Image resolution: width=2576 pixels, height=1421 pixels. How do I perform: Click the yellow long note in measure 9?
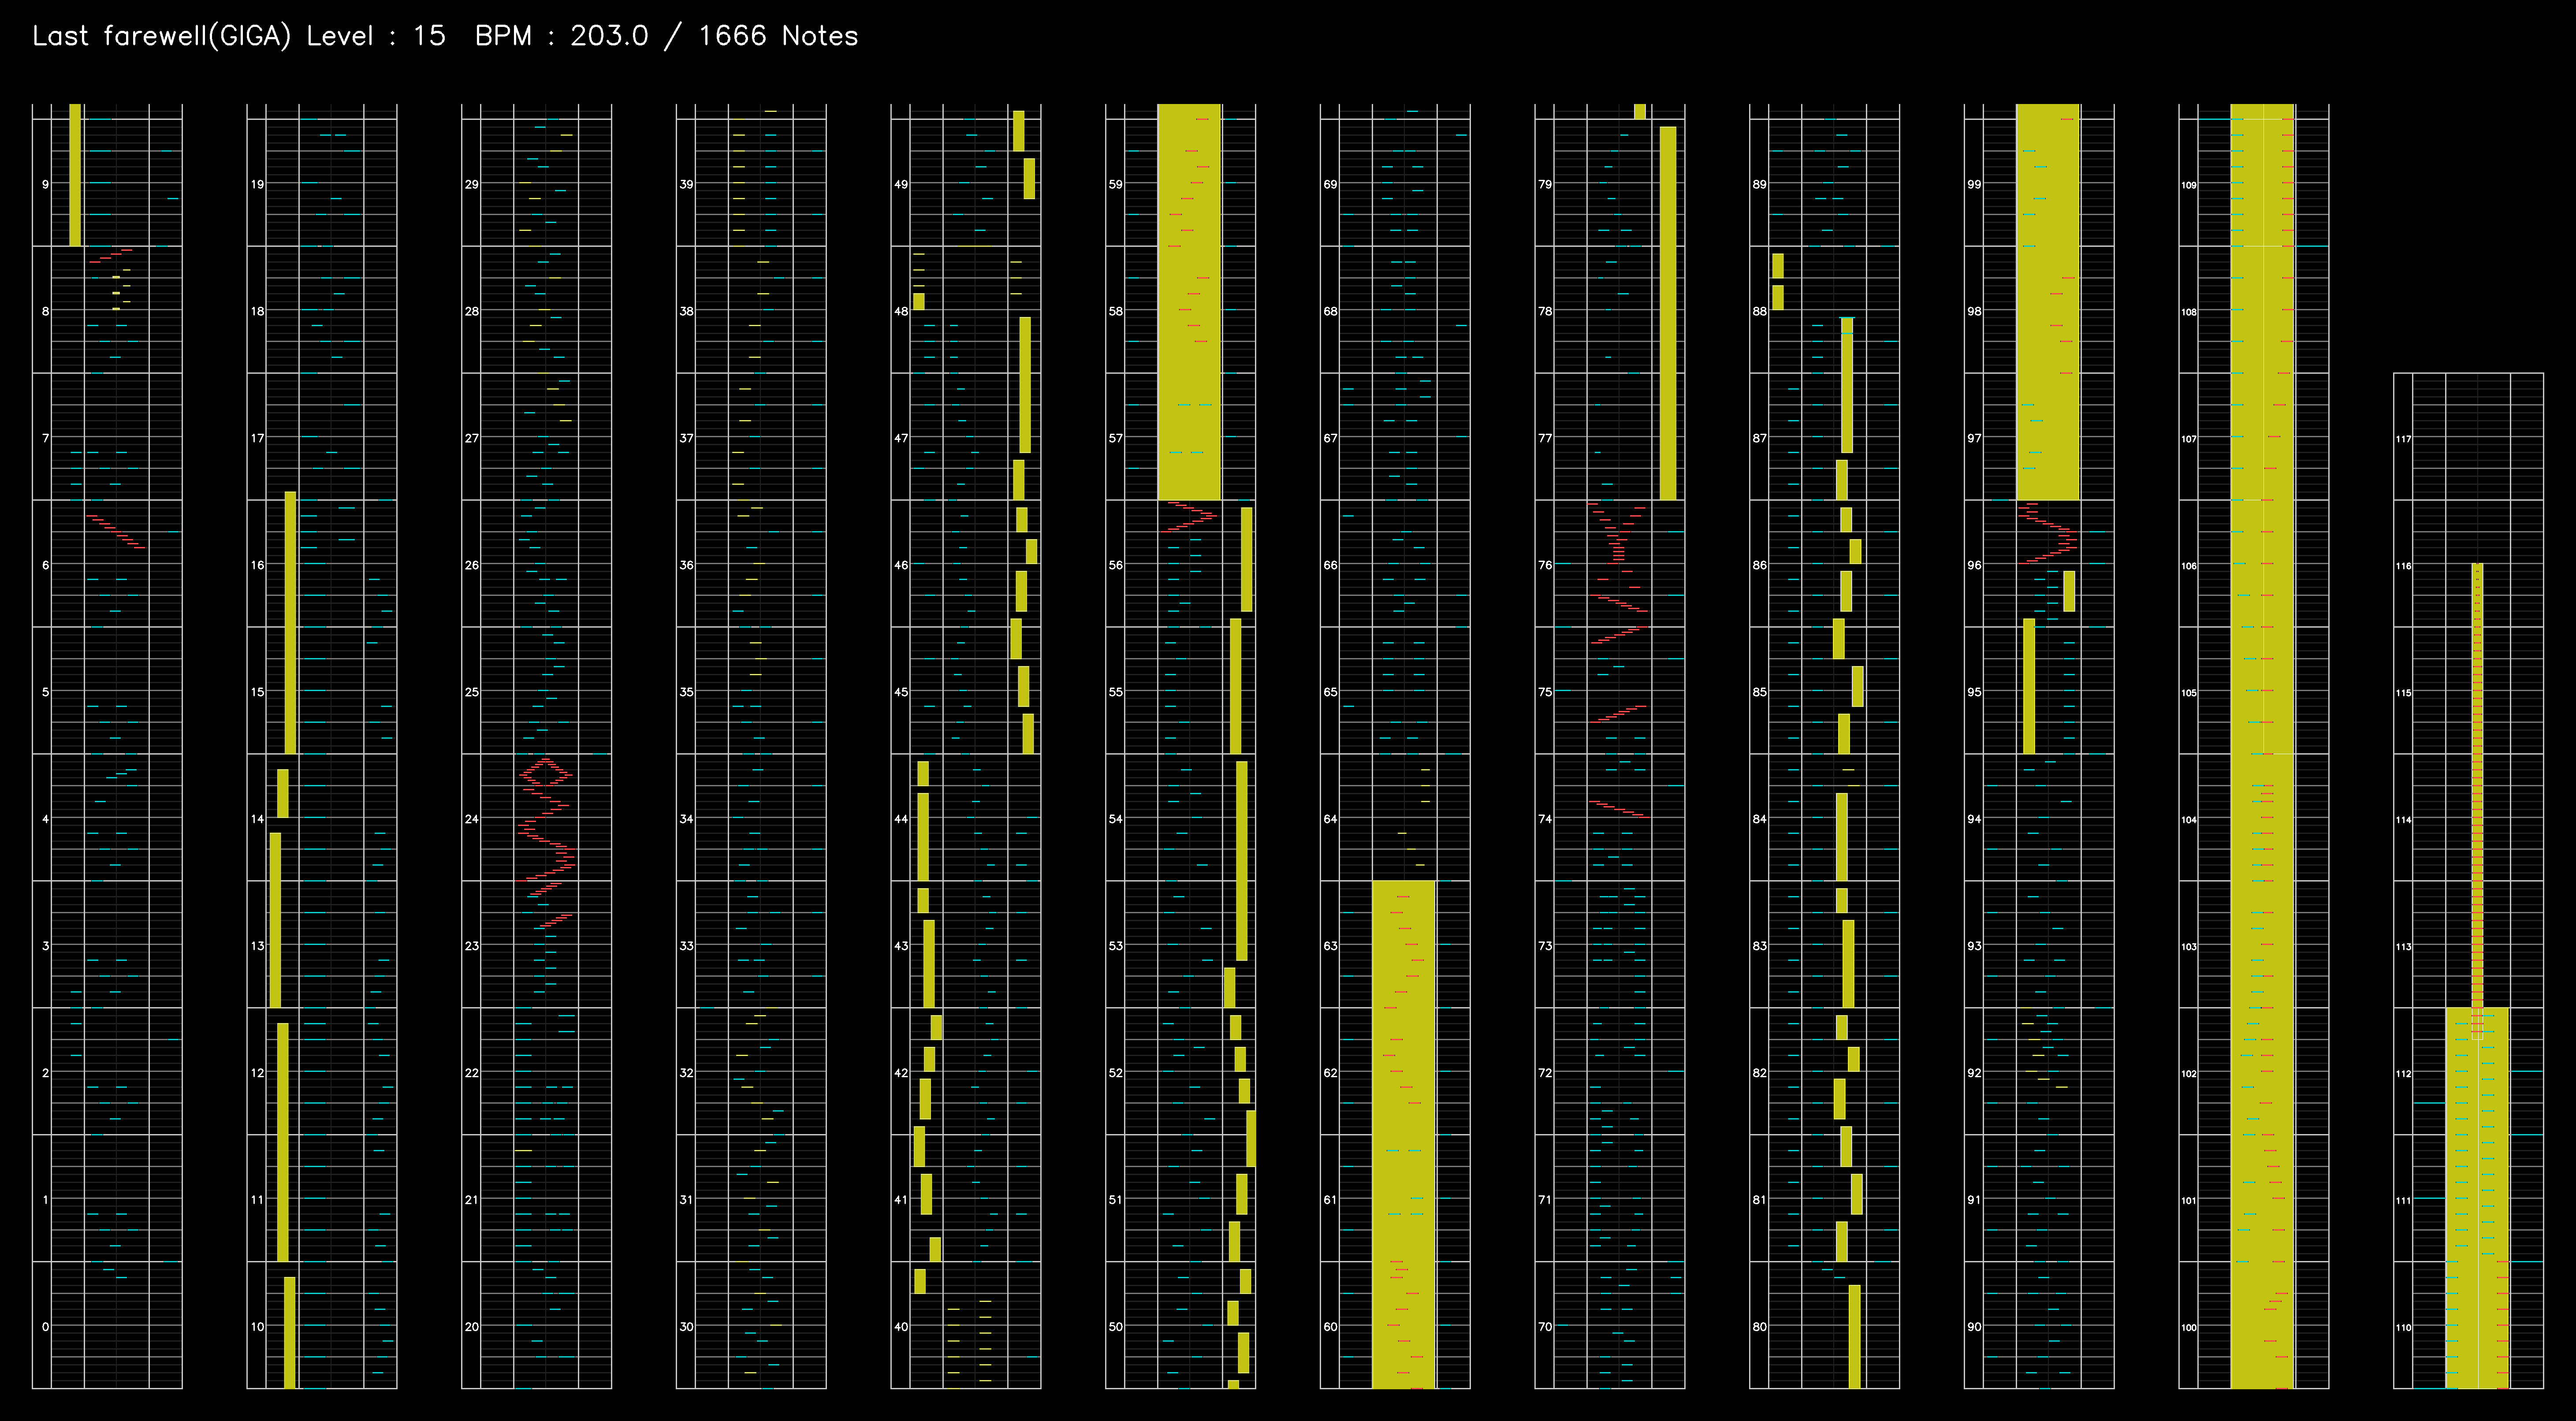coord(75,175)
